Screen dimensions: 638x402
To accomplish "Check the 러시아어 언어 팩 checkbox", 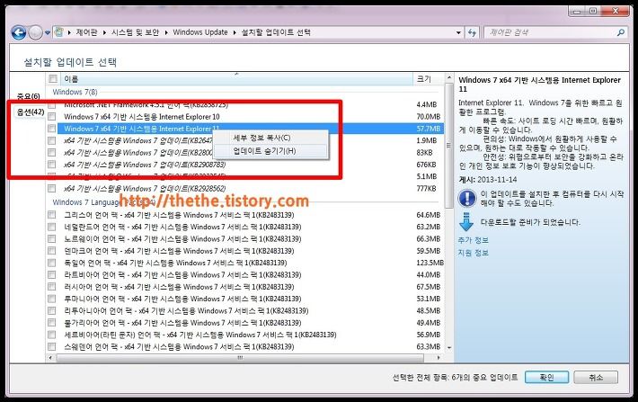I will 52,287.
